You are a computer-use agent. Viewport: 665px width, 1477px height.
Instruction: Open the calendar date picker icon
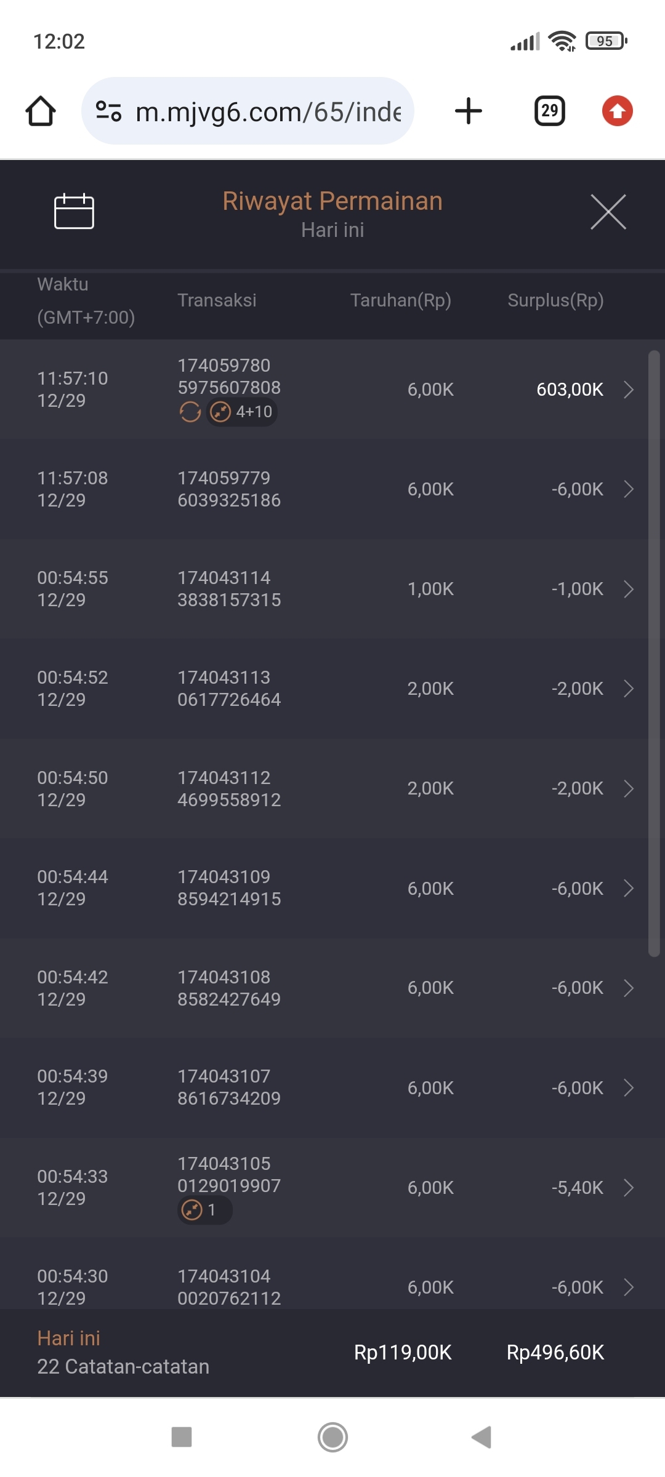(74, 211)
